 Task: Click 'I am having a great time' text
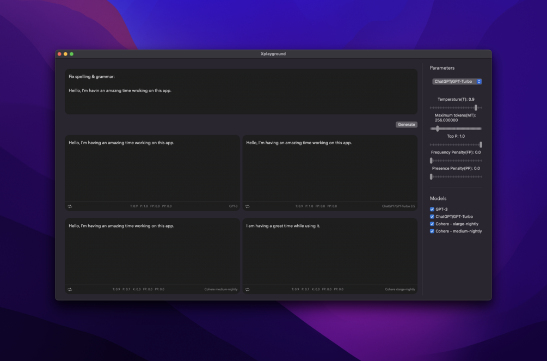click(x=283, y=226)
